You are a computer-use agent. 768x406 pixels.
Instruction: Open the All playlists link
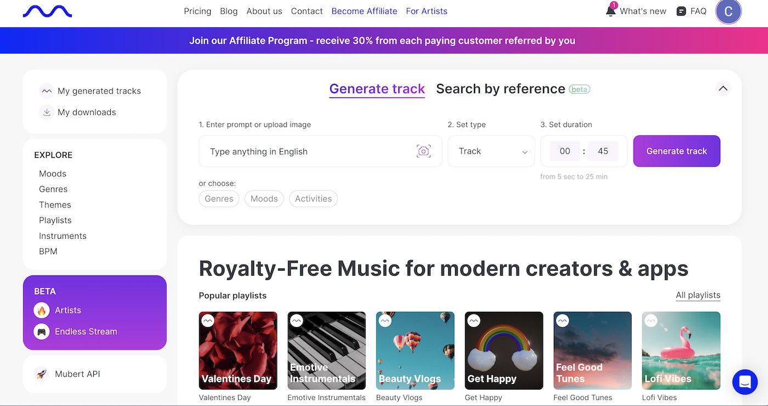698,295
